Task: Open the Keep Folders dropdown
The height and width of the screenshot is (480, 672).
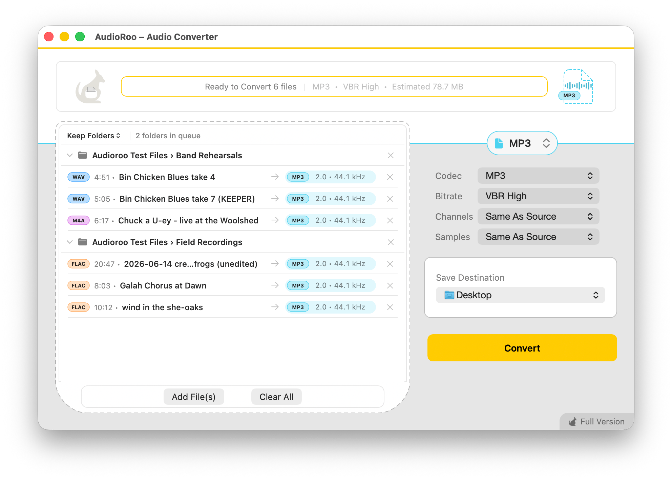Action: pos(94,136)
